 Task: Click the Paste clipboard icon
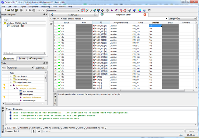click(34, 10)
